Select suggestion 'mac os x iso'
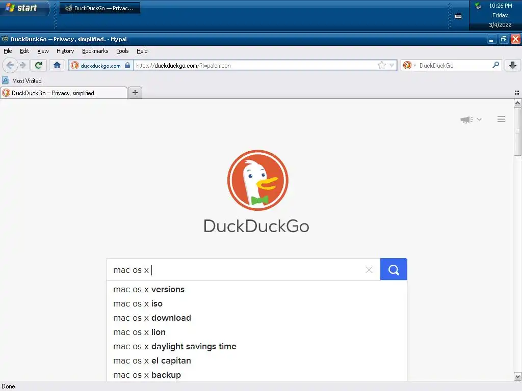The height and width of the screenshot is (391, 522). 257,304
